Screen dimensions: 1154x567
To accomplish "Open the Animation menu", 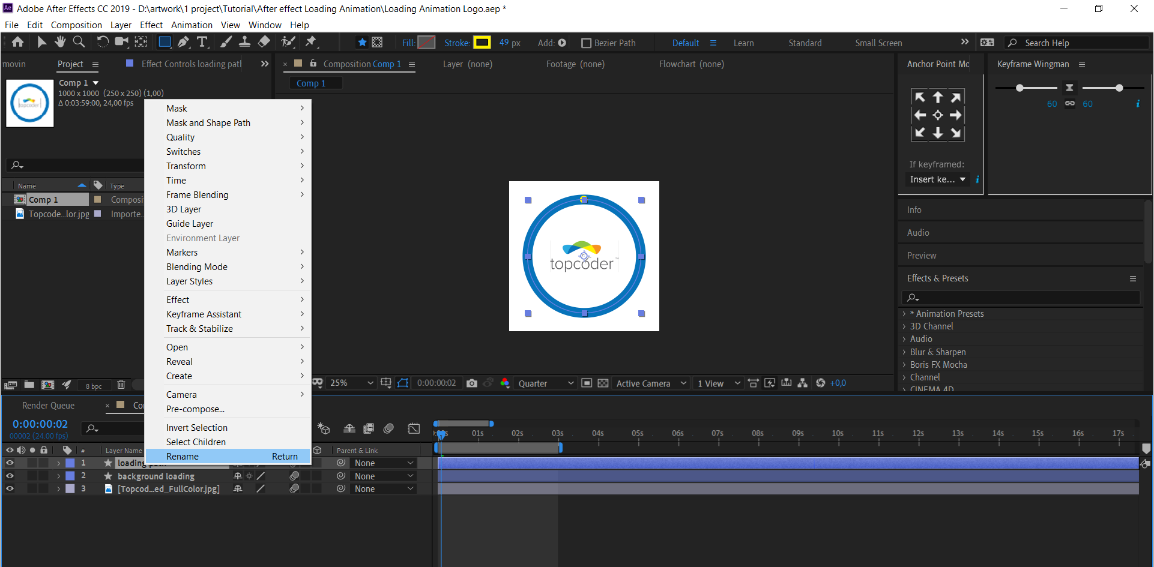I will (x=192, y=25).
